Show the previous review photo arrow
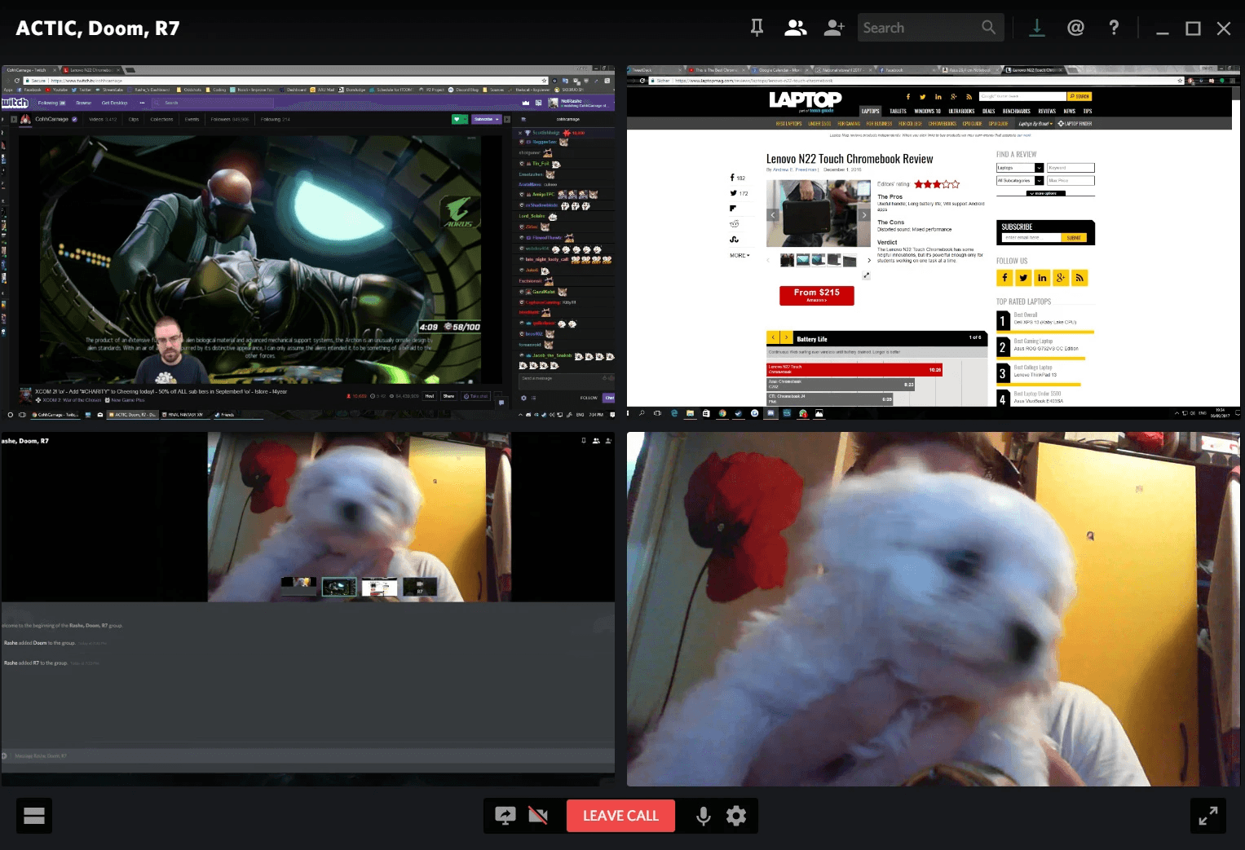 pos(773,215)
